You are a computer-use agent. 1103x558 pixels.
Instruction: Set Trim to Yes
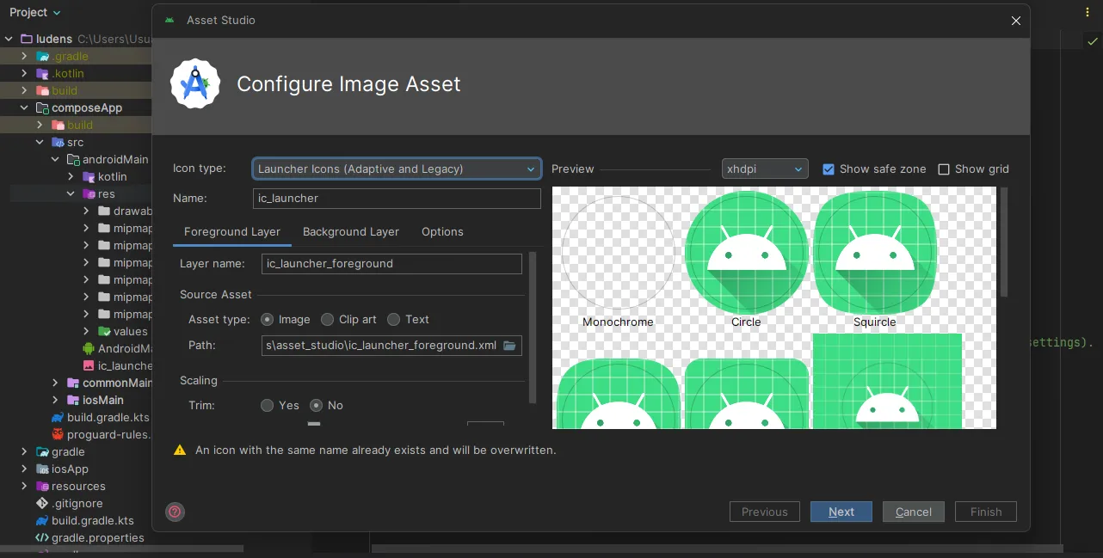coord(267,405)
